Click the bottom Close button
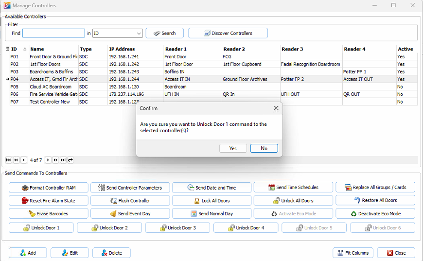The image size is (423, 261). pos(396,253)
